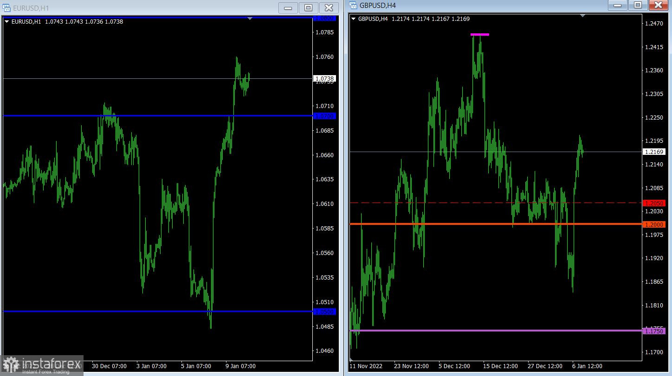Select the orange horizontal line at 1.2000

[496, 224]
